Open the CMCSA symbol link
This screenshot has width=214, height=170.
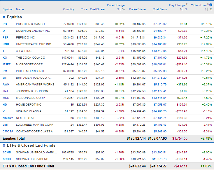(x=8, y=131)
